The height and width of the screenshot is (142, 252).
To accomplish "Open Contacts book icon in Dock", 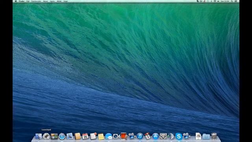I will (x=78, y=136).
